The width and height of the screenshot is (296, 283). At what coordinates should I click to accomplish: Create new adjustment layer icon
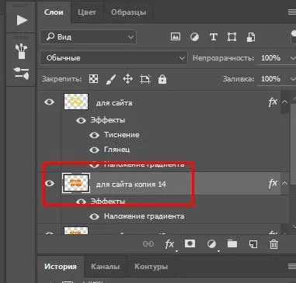tap(211, 243)
